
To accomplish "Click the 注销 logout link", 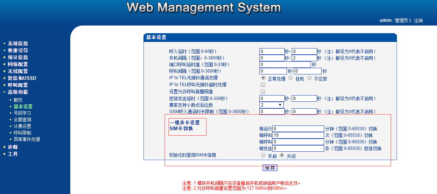I will tap(418, 20).
